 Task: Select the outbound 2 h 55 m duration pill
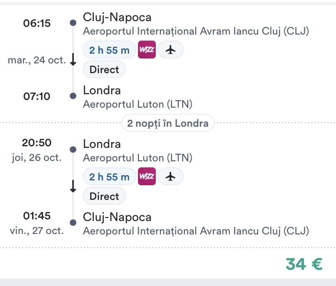point(109,50)
